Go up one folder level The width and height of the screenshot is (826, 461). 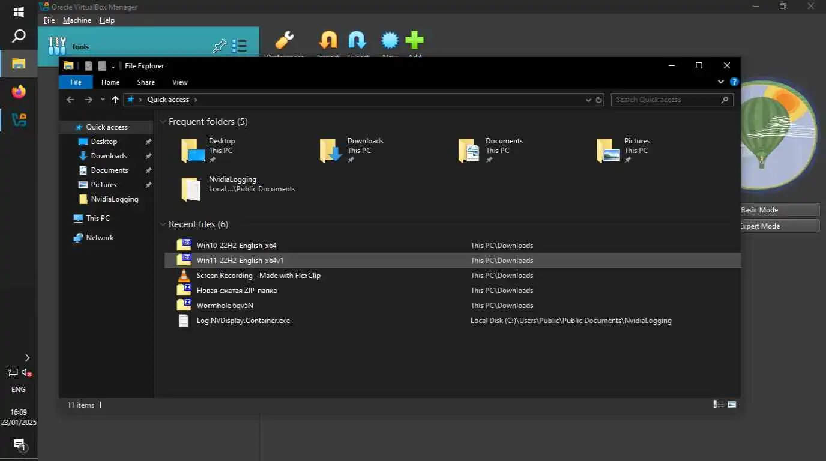tap(115, 100)
